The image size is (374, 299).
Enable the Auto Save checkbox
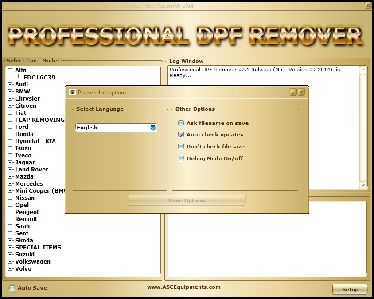coord(12,288)
